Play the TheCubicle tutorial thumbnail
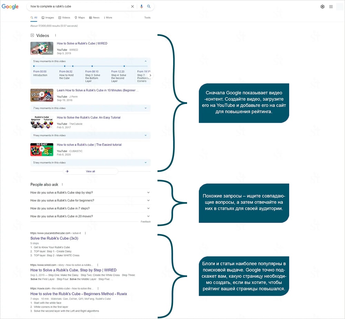 (x=42, y=122)
